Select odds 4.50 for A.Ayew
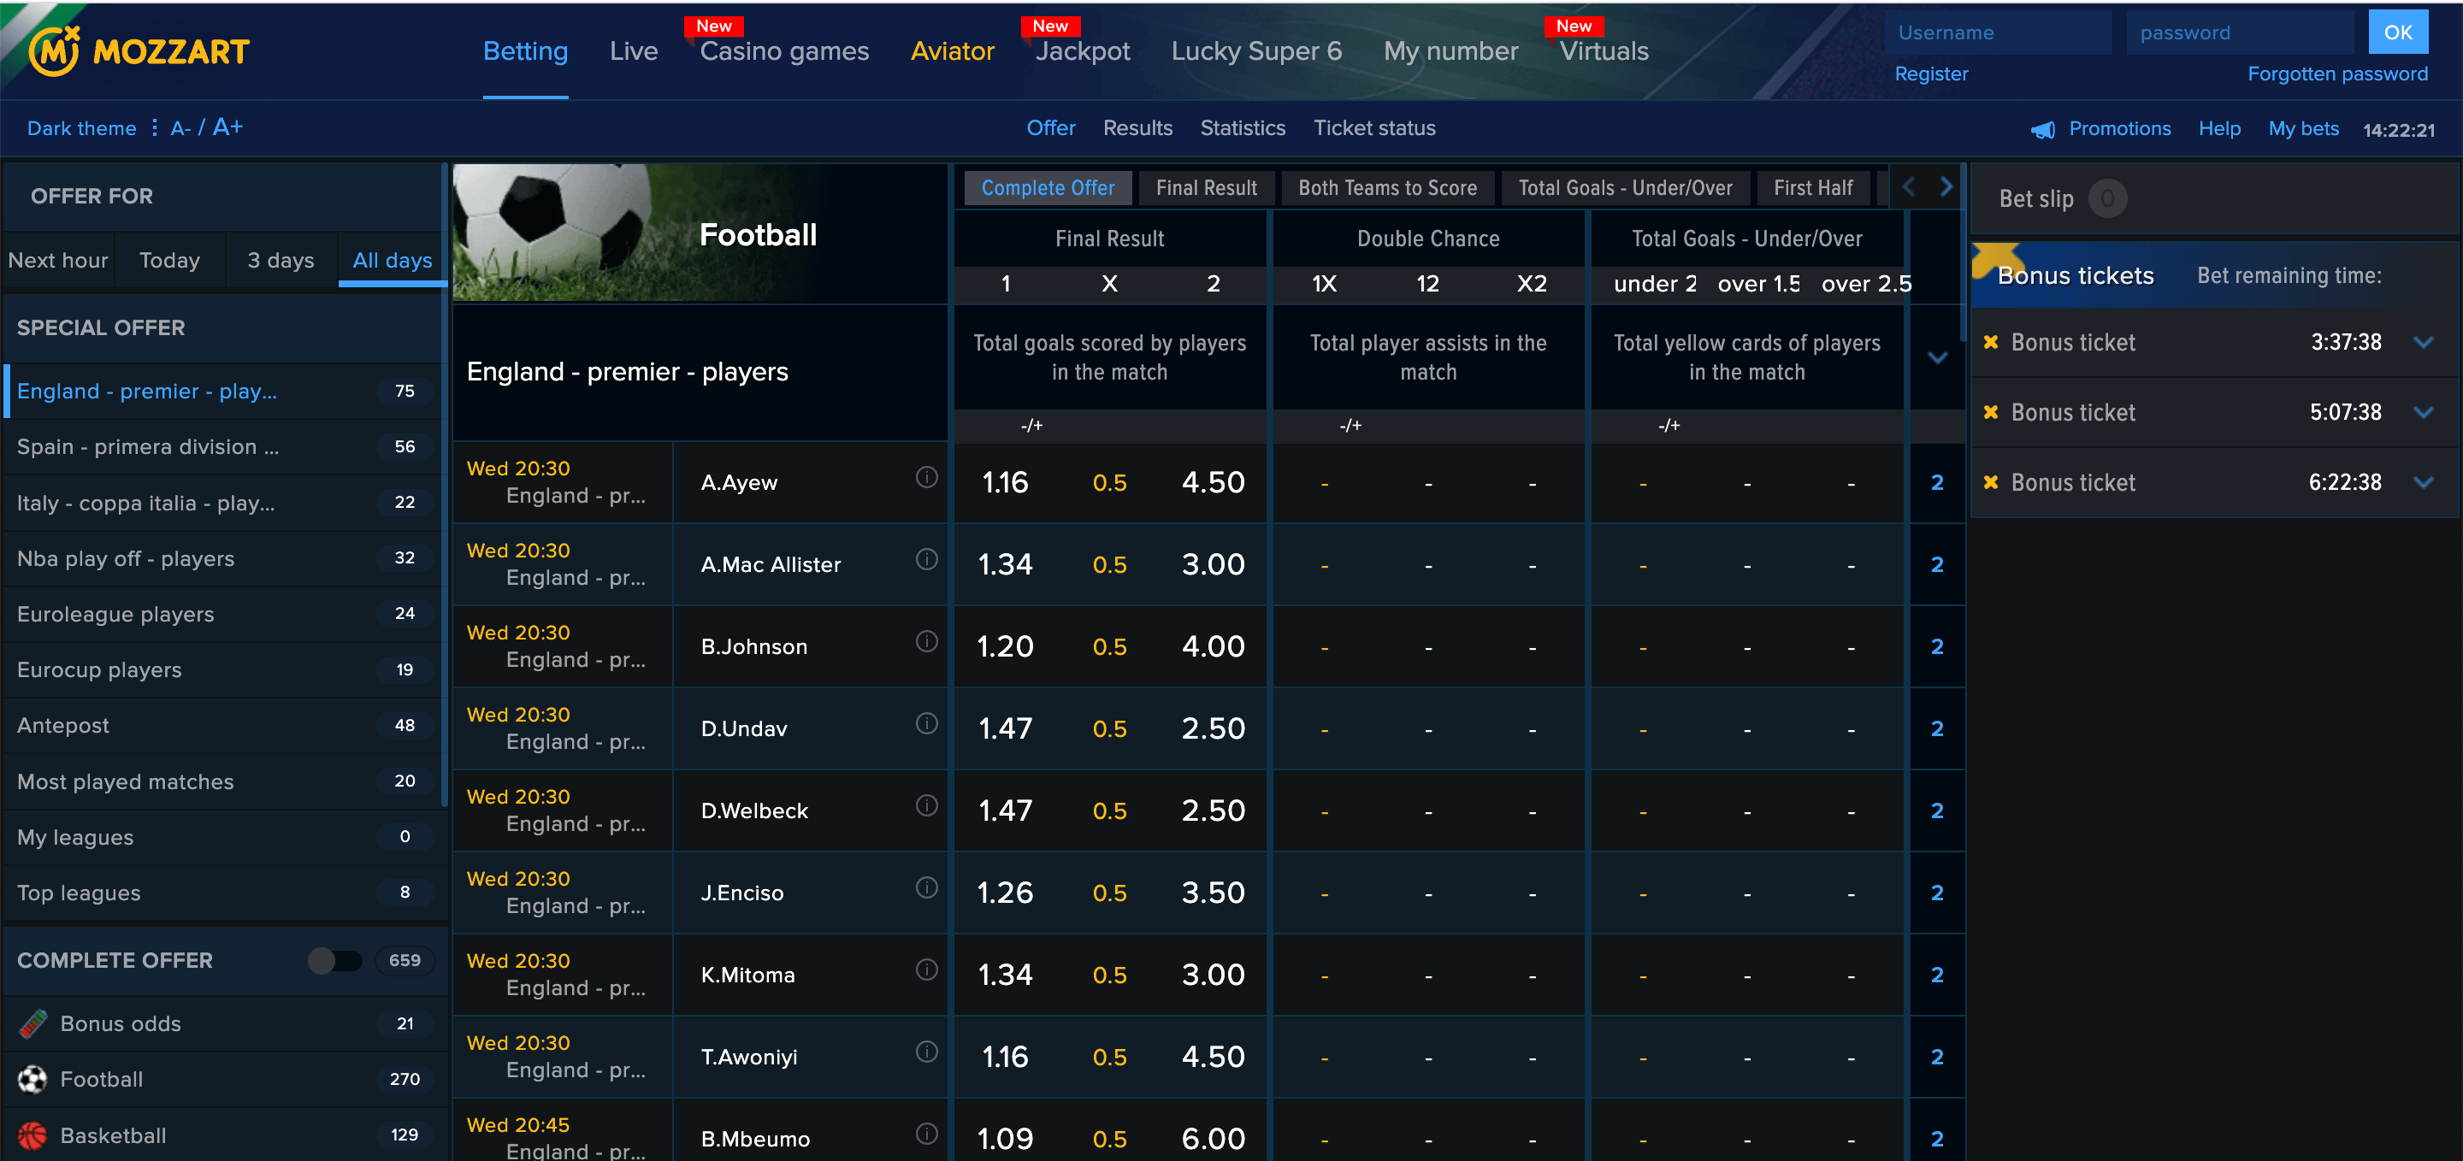 (1213, 481)
